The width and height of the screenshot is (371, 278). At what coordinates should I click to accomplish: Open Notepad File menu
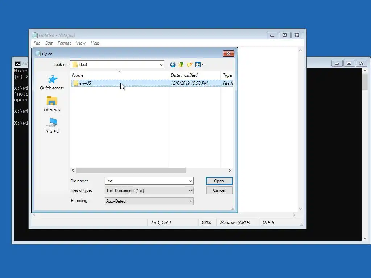pos(37,43)
